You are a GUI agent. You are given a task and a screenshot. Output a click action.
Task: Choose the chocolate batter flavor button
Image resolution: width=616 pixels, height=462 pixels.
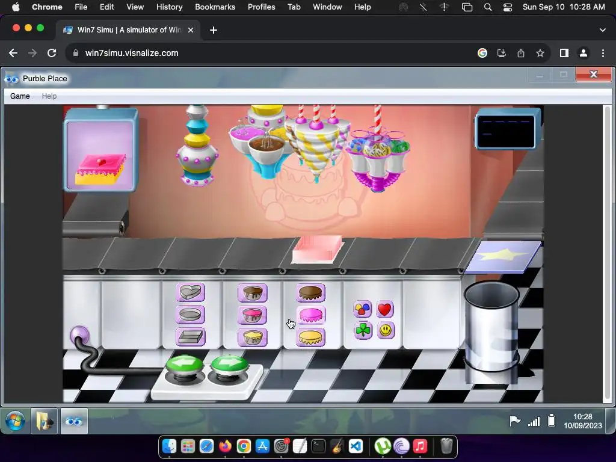(252, 293)
